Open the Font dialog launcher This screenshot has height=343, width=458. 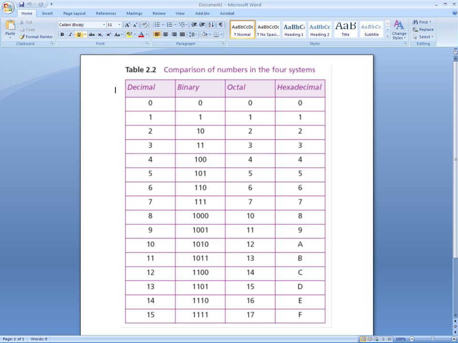(147, 43)
